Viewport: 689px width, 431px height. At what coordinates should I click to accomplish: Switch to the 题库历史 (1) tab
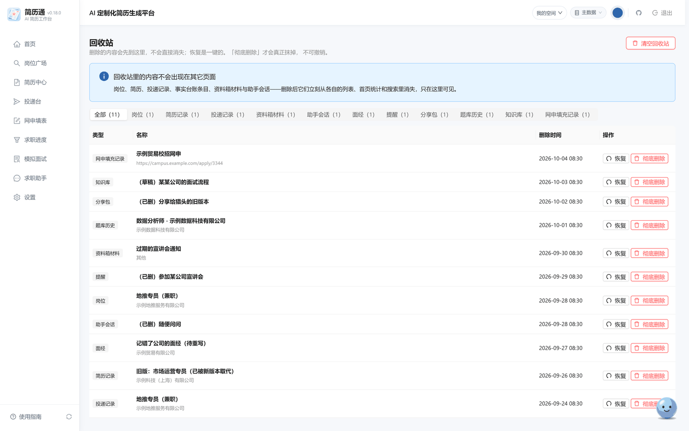pos(477,114)
